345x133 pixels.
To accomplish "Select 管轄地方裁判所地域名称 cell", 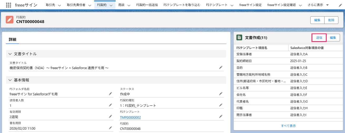I will [253, 74].
